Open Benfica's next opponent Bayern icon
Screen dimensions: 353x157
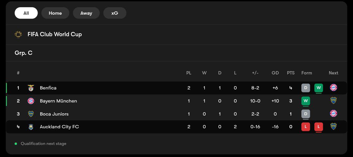pos(333,87)
